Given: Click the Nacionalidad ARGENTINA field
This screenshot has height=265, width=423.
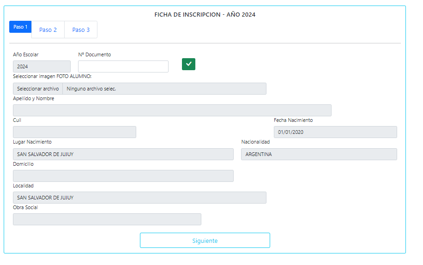Looking at the screenshot, I should [x=319, y=154].
